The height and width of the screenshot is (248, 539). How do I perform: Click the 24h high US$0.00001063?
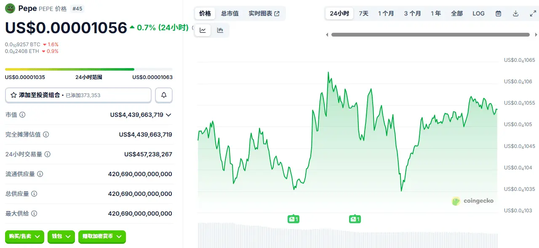click(x=152, y=77)
